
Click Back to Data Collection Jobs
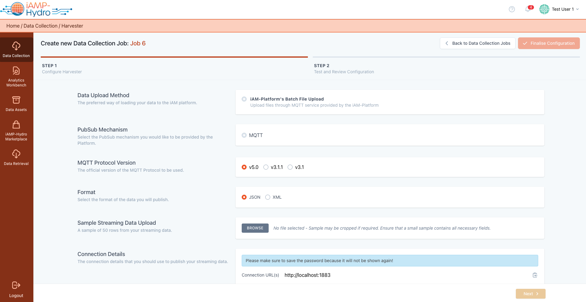point(478,43)
